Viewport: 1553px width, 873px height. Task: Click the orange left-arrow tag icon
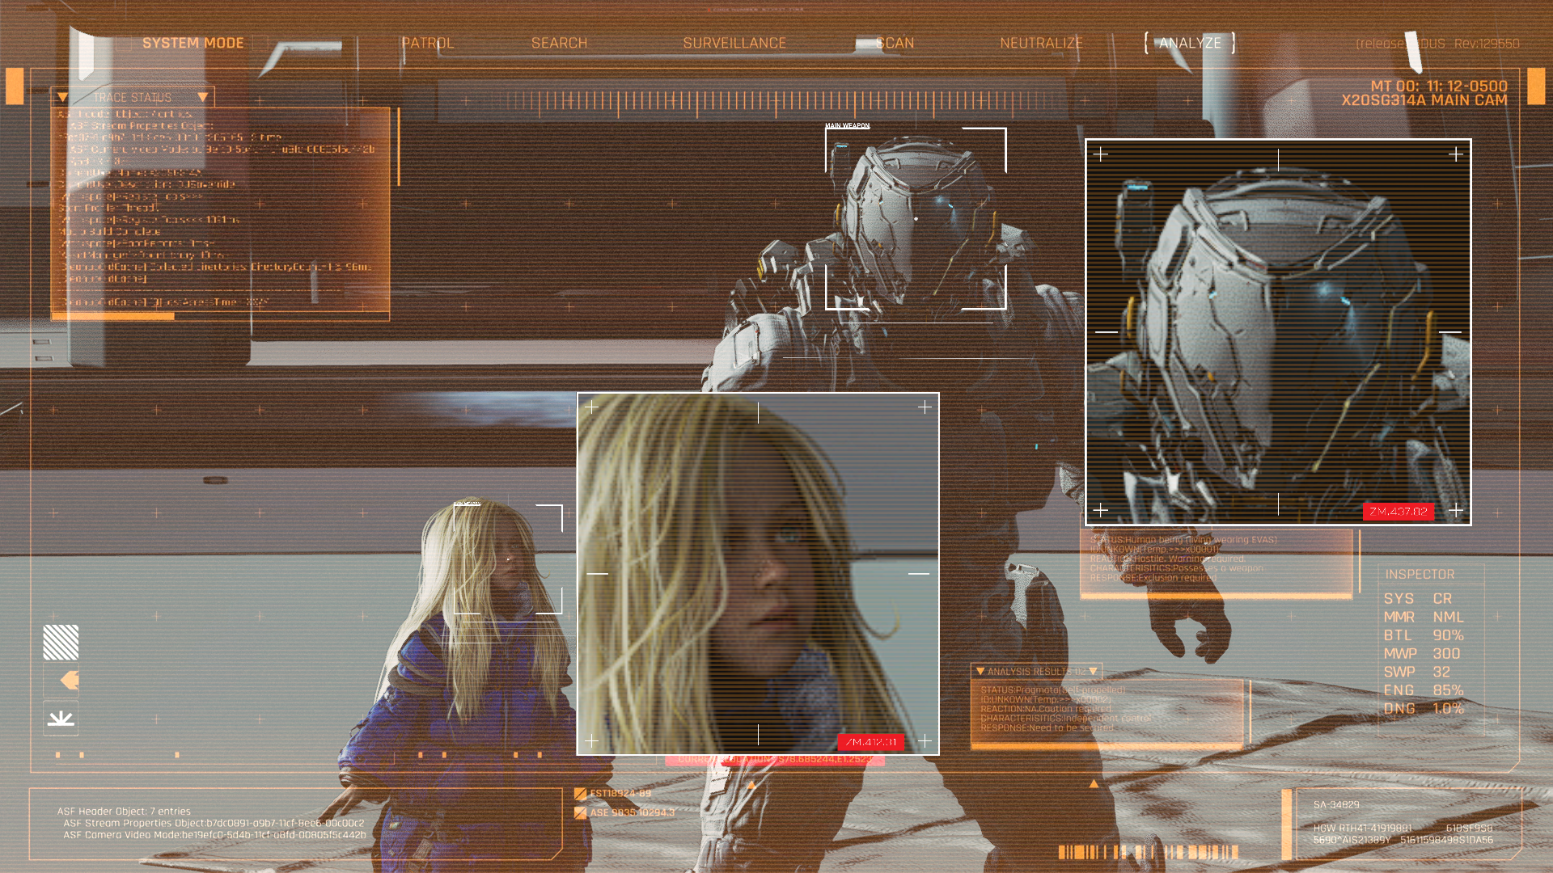(x=70, y=680)
